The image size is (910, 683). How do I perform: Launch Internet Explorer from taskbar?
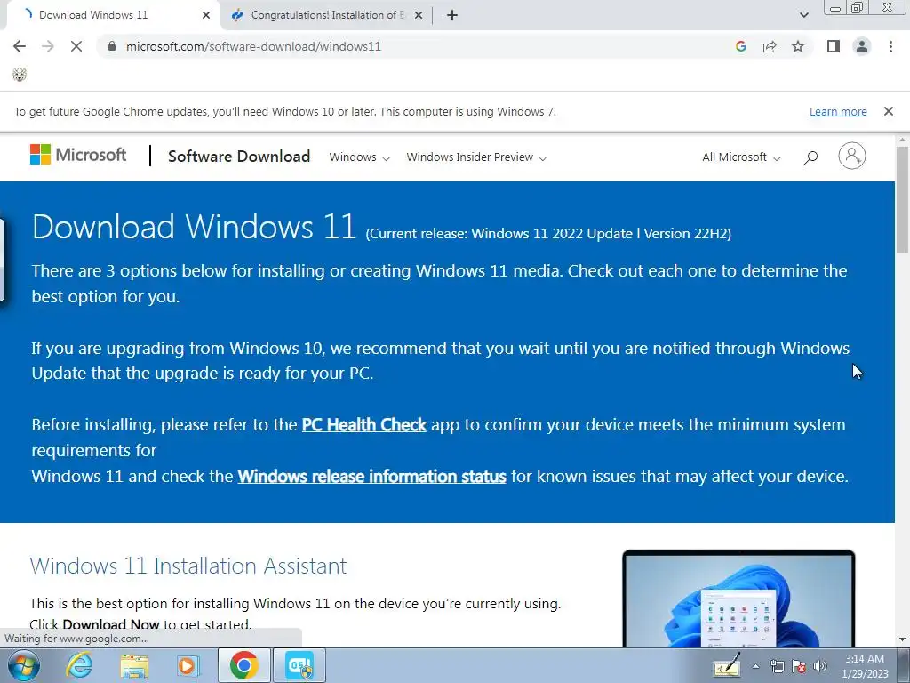[x=78, y=665]
